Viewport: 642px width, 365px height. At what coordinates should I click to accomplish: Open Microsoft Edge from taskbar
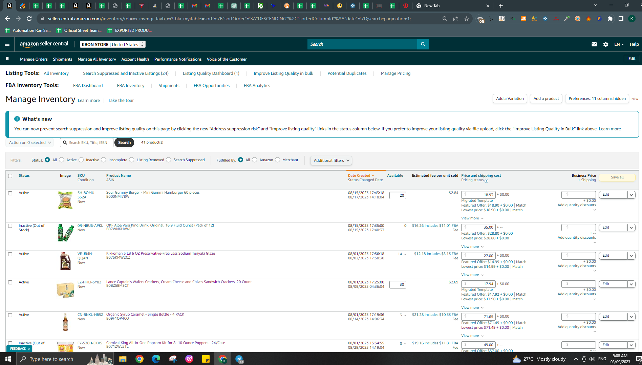(x=156, y=359)
